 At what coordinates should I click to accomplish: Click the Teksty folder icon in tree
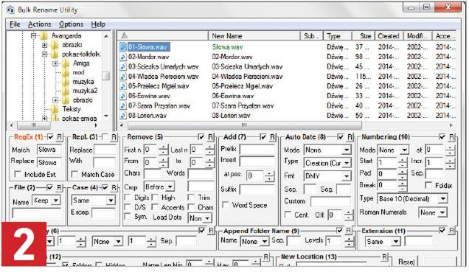tap(55, 109)
